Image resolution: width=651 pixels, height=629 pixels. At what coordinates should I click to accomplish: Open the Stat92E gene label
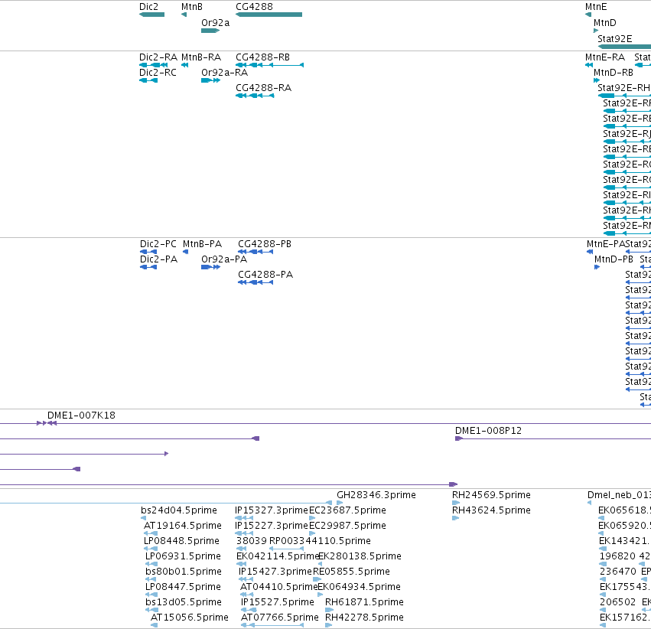614,38
